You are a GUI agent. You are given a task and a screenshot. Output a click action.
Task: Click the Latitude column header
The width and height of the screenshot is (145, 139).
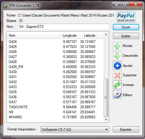[x=88, y=35]
